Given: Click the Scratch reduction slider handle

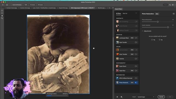Looking at the screenshot, I should tap(168, 27).
